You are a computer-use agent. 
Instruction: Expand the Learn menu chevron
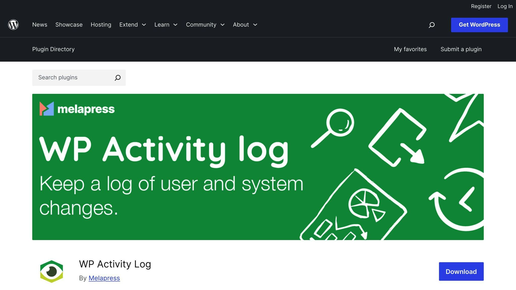click(x=175, y=25)
